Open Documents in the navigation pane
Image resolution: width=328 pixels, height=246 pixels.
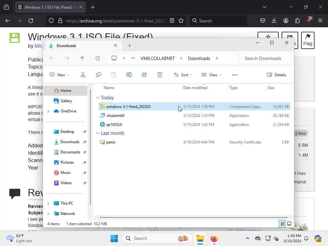(70, 152)
